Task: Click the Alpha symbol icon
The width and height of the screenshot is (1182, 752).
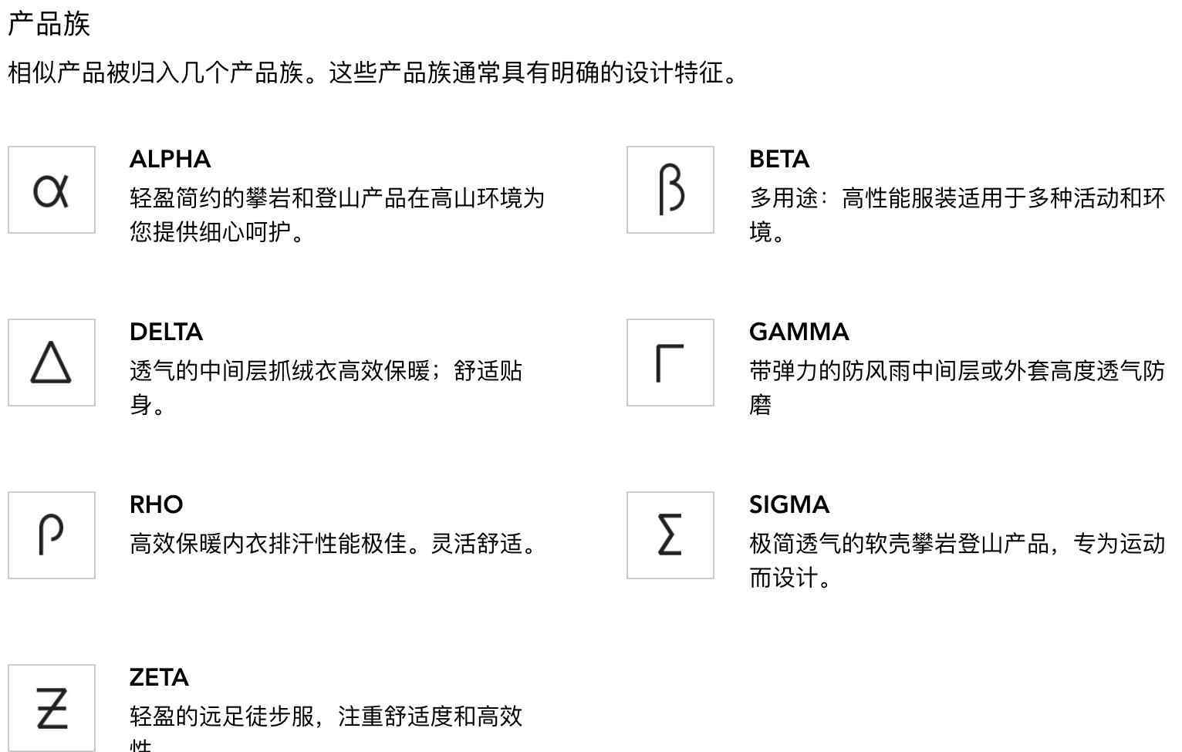Action: pyautogui.click(x=52, y=190)
